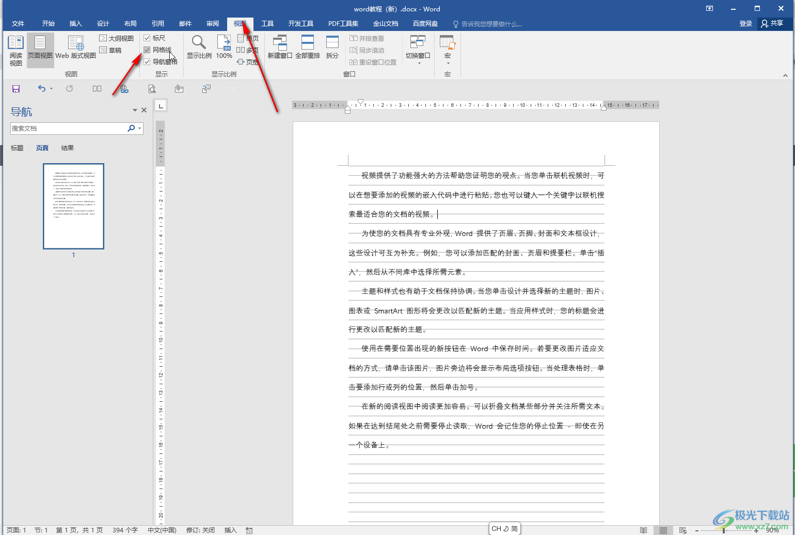Click the 搜索文档 search field
Screen dimensions: 795x535
(x=68, y=128)
